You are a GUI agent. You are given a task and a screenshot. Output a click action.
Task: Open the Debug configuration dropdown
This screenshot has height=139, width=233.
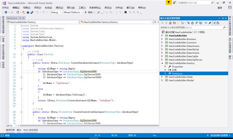(56, 12)
